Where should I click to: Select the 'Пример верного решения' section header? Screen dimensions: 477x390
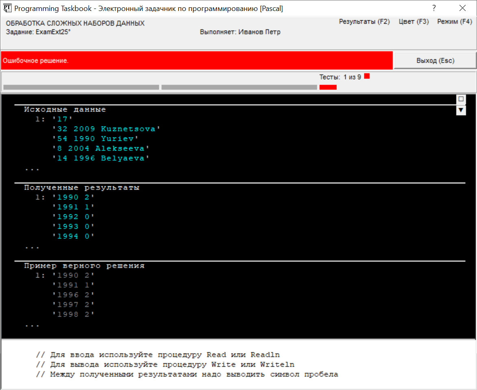point(84,266)
